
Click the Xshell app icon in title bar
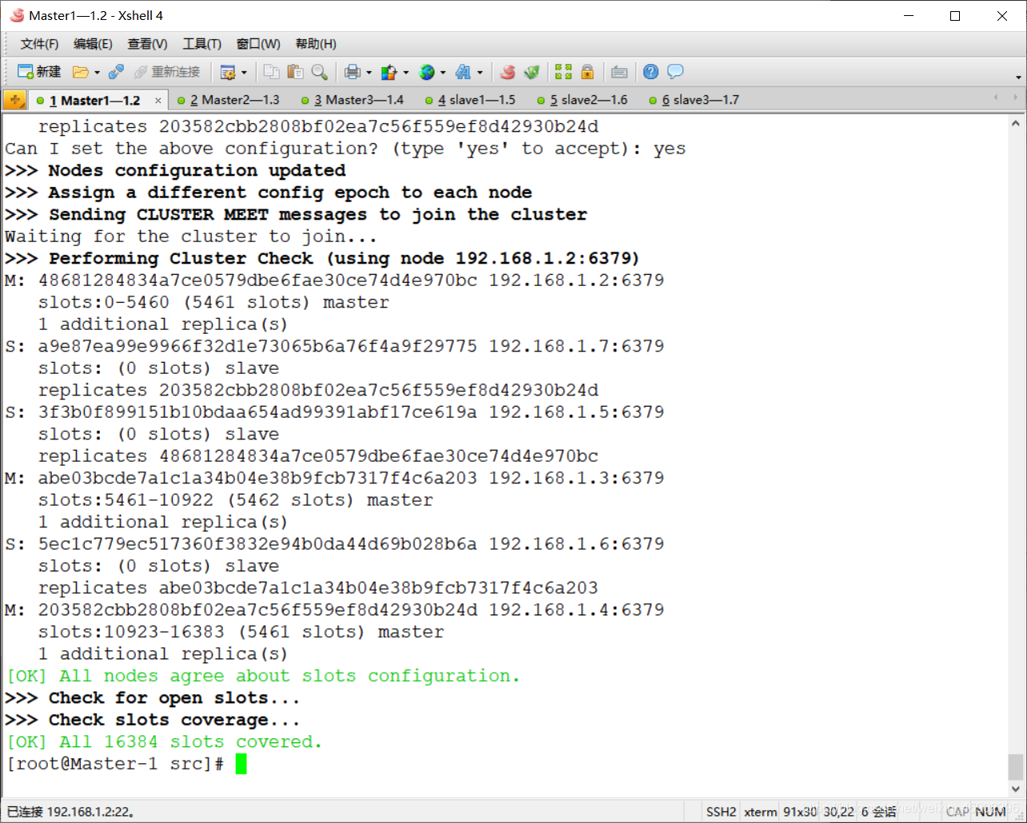[x=17, y=15]
